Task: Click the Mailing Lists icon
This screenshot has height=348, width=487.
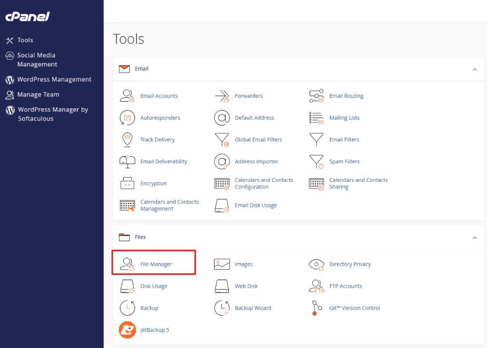Action: click(x=316, y=118)
